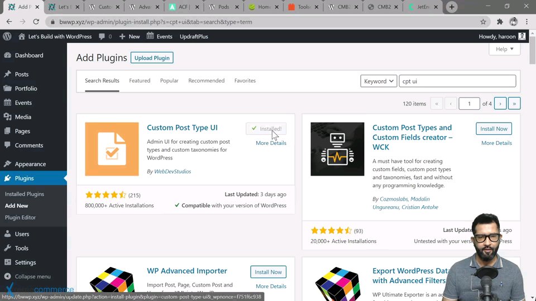Select Add New plugins submenu item
Viewport: 536px width, 301px height.
pyautogui.click(x=16, y=206)
